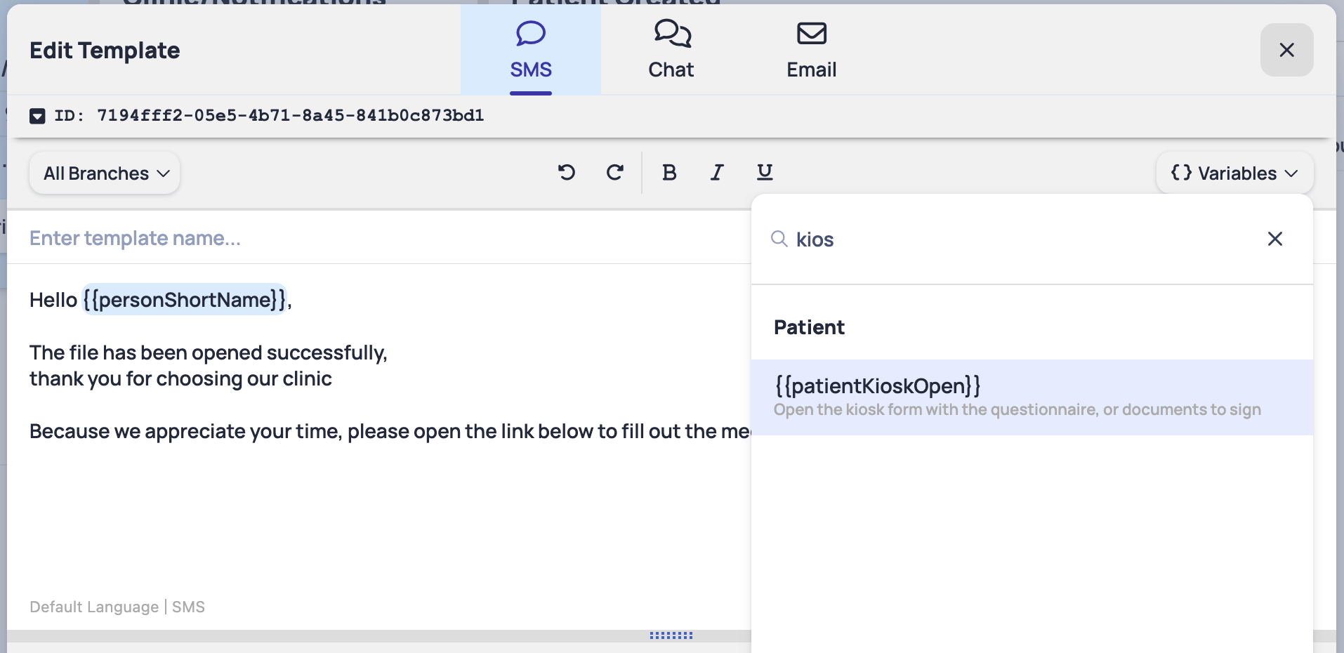
Task: Clear the variable search field
Action: 1274,239
